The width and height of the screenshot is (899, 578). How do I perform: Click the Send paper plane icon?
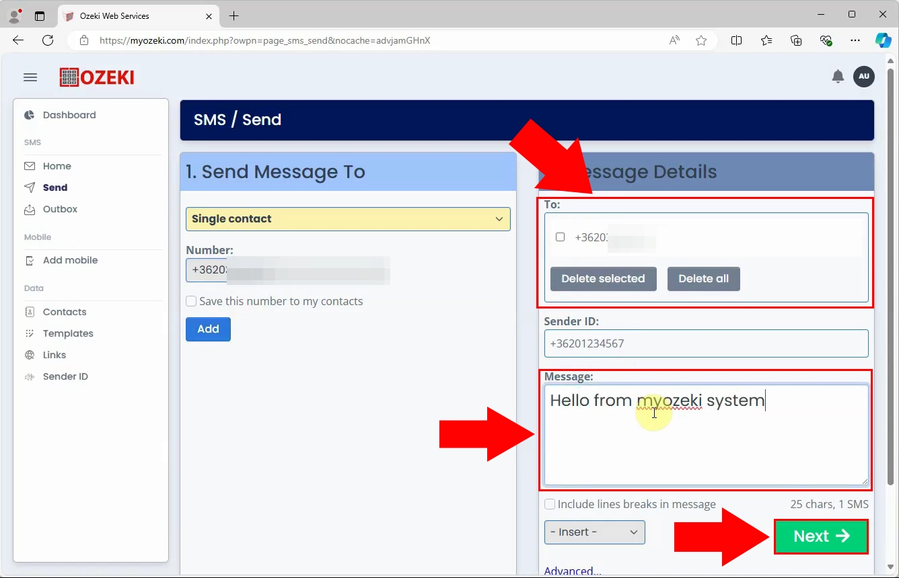(30, 188)
